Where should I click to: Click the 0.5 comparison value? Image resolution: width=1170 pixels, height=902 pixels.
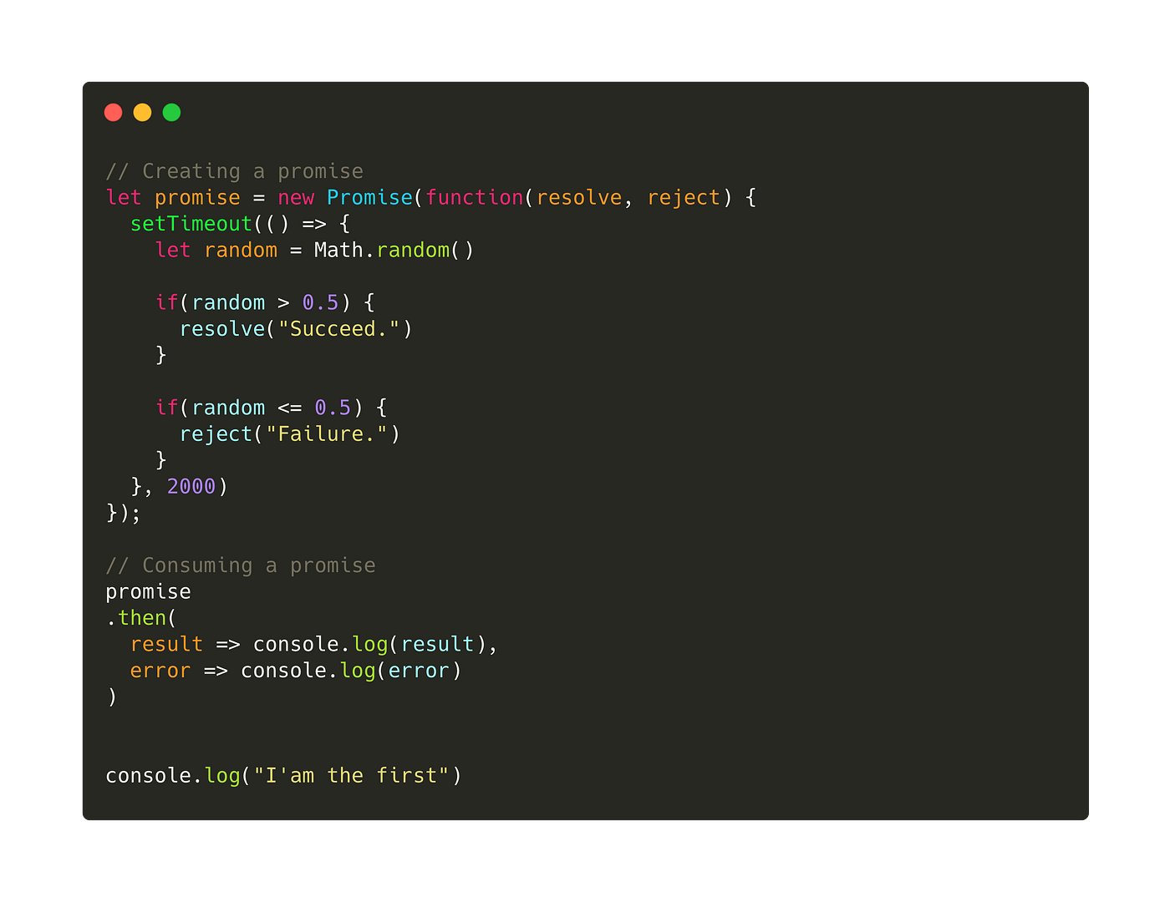[x=321, y=302]
